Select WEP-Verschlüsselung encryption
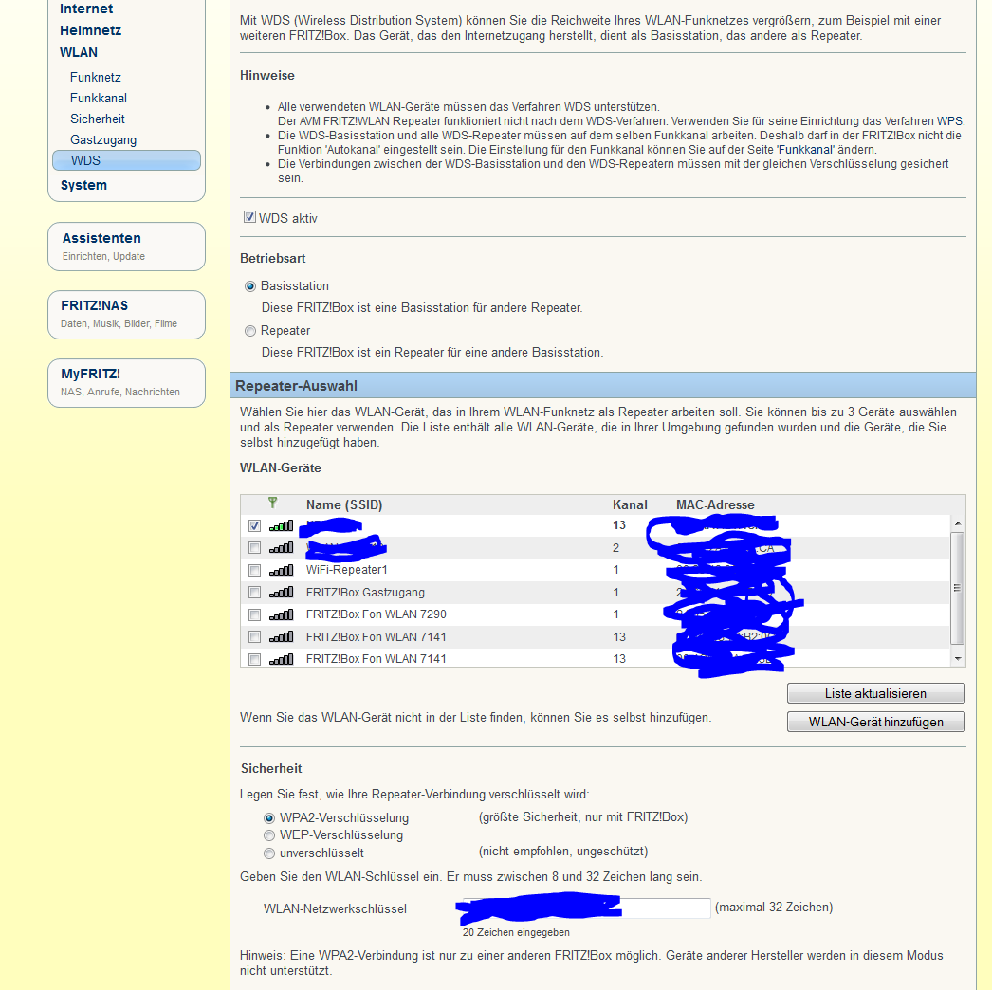This screenshot has height=990, width=992. pos(269,835)
